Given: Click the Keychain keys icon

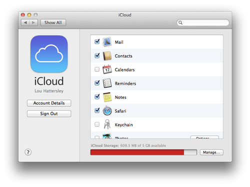Looking at the screenshot, I should [x=107, y=124].
